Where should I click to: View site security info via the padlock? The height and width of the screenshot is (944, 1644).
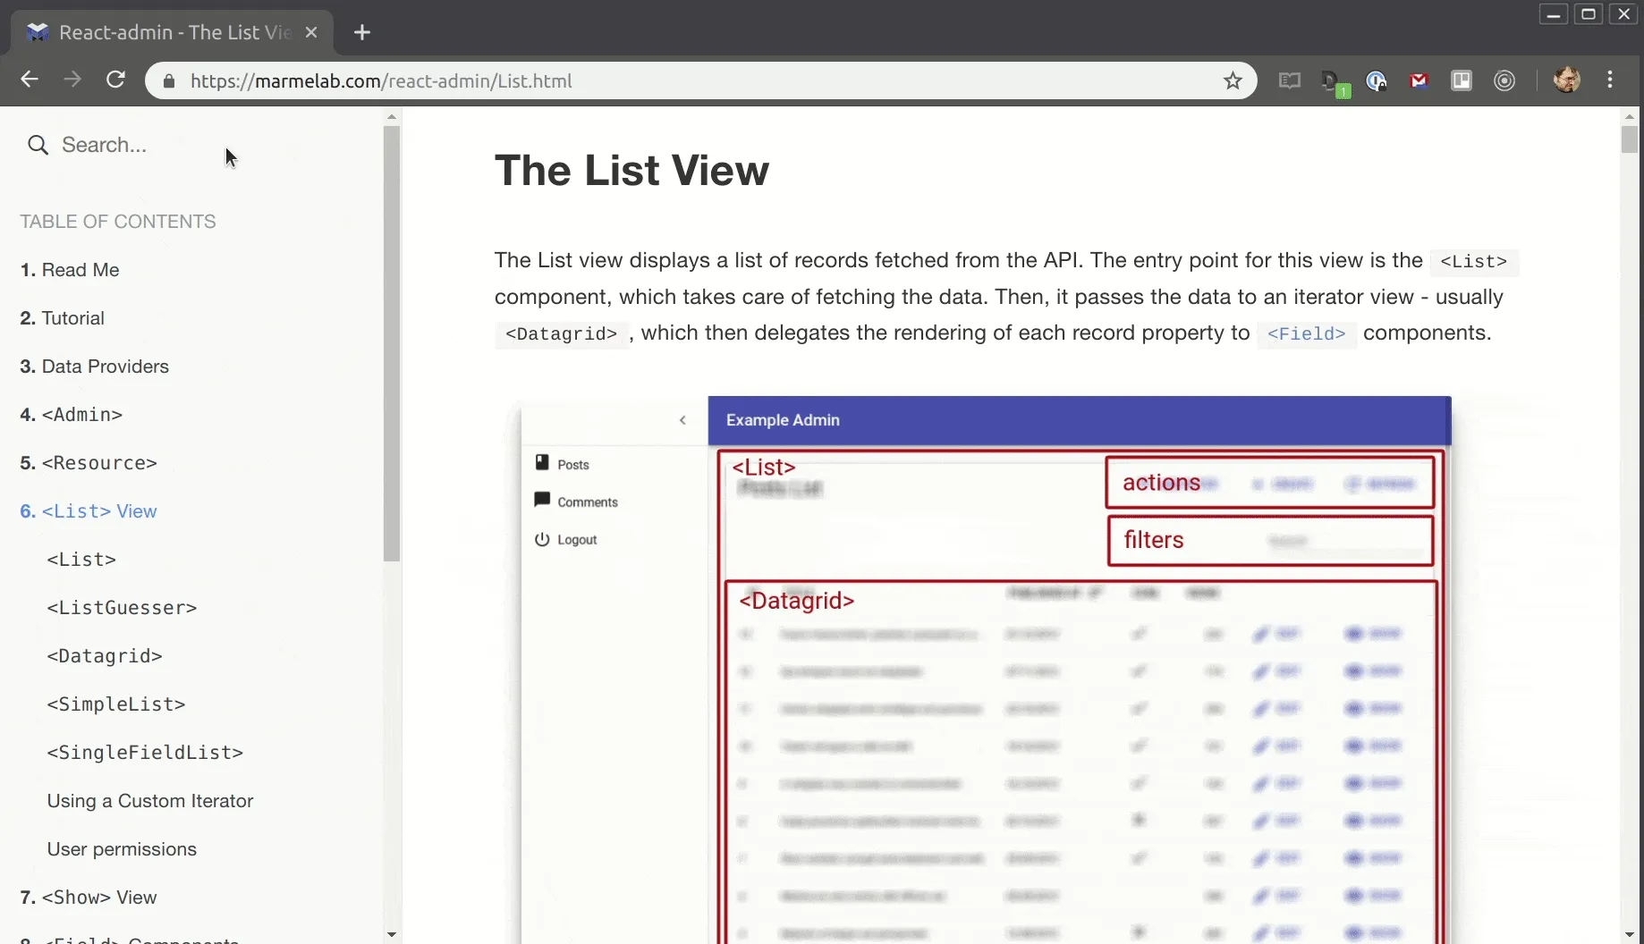point(169,80)
